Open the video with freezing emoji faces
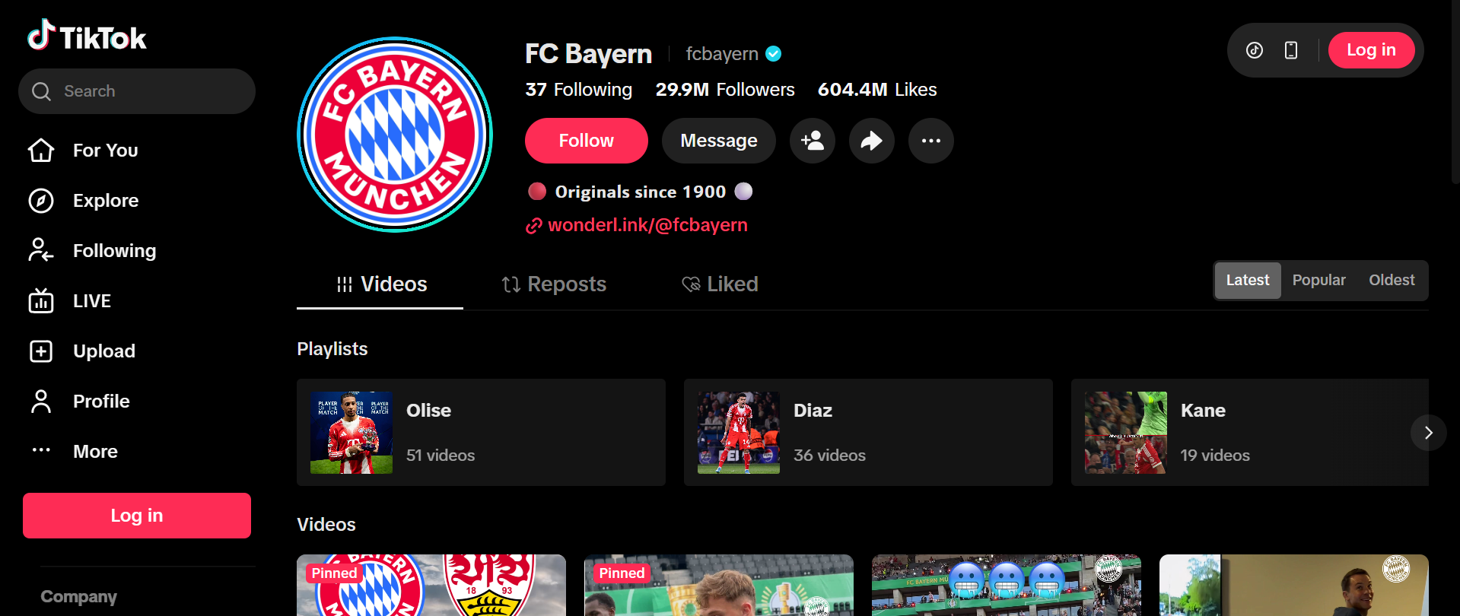 coord(1007,586)
